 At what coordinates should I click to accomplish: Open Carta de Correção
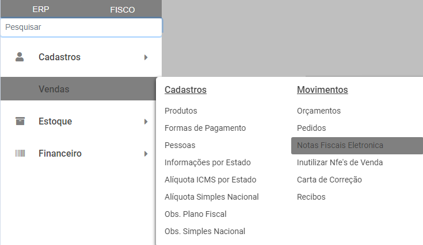click(x=329, y=180)
